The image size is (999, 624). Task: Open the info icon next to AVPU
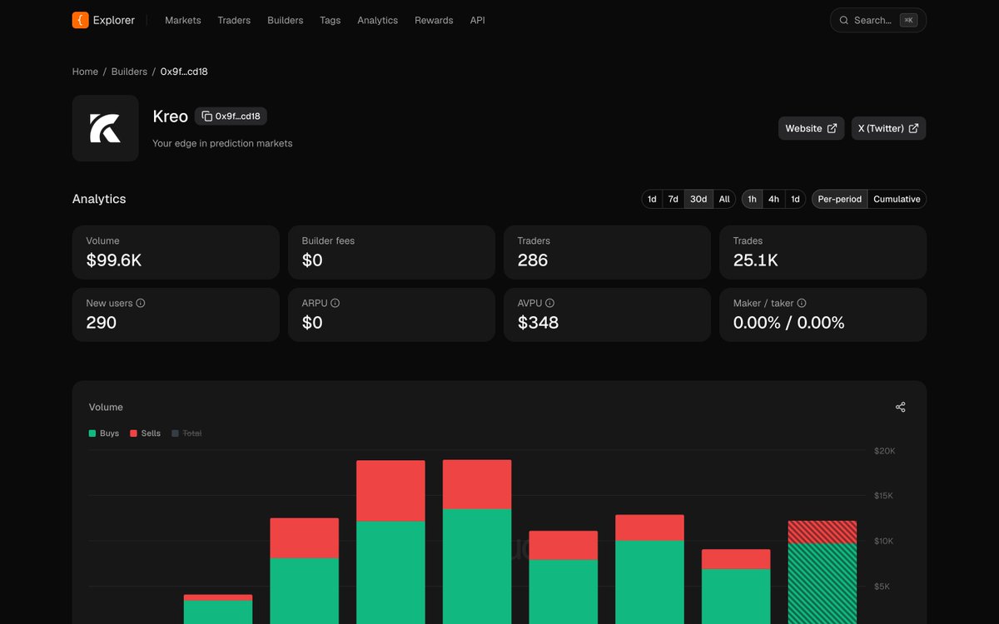coord(549,303)
